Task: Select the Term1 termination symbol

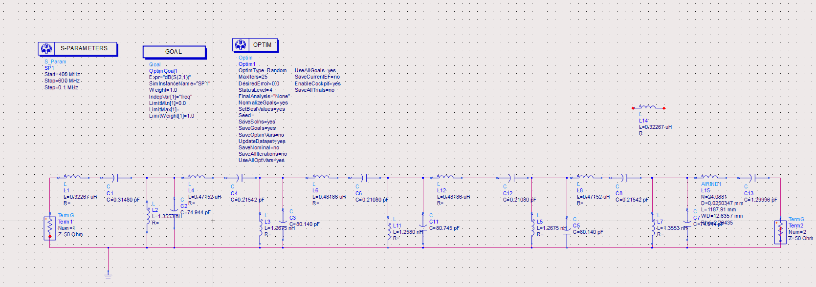Action: point(49,228)
